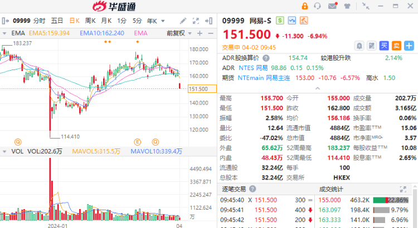Set a price alert bell
The image size is (418, 228).
(x=359, y=46)
